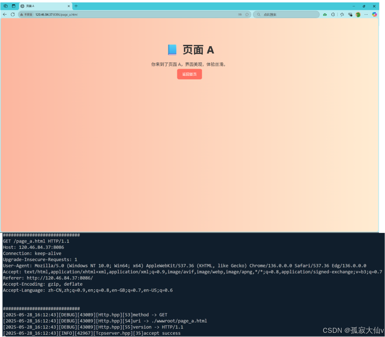The height and width of the screenshot is (337, 385).
Task: Open the read aloud icon
Action: click(x=240, y=14)
